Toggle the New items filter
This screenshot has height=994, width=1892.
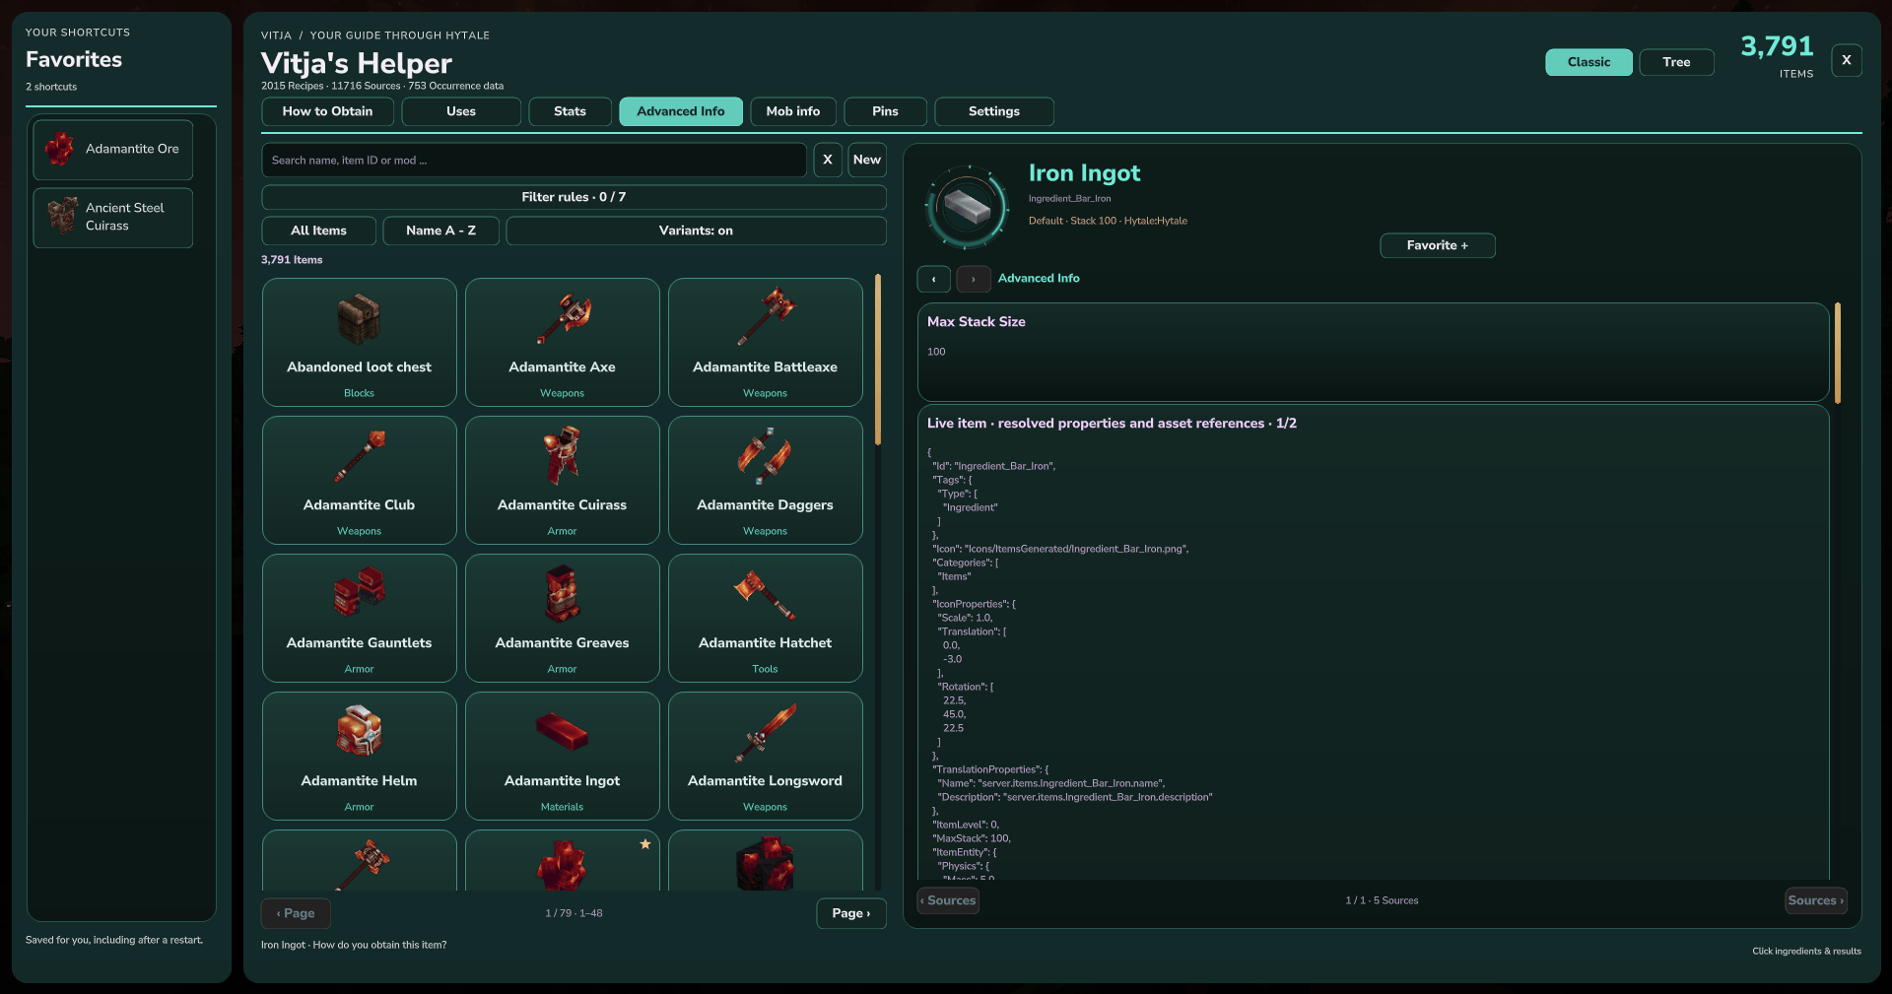coord(867,160)
